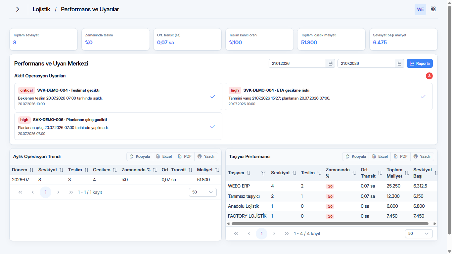Sort carrier table by Ort. Transit column
The height and width of the screenshot is (254, 452).
(x=380, y=173)
